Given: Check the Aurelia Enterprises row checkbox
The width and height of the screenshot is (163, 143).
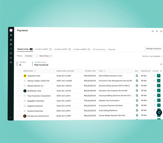Looking at the screenshot, I should [19, 111].
